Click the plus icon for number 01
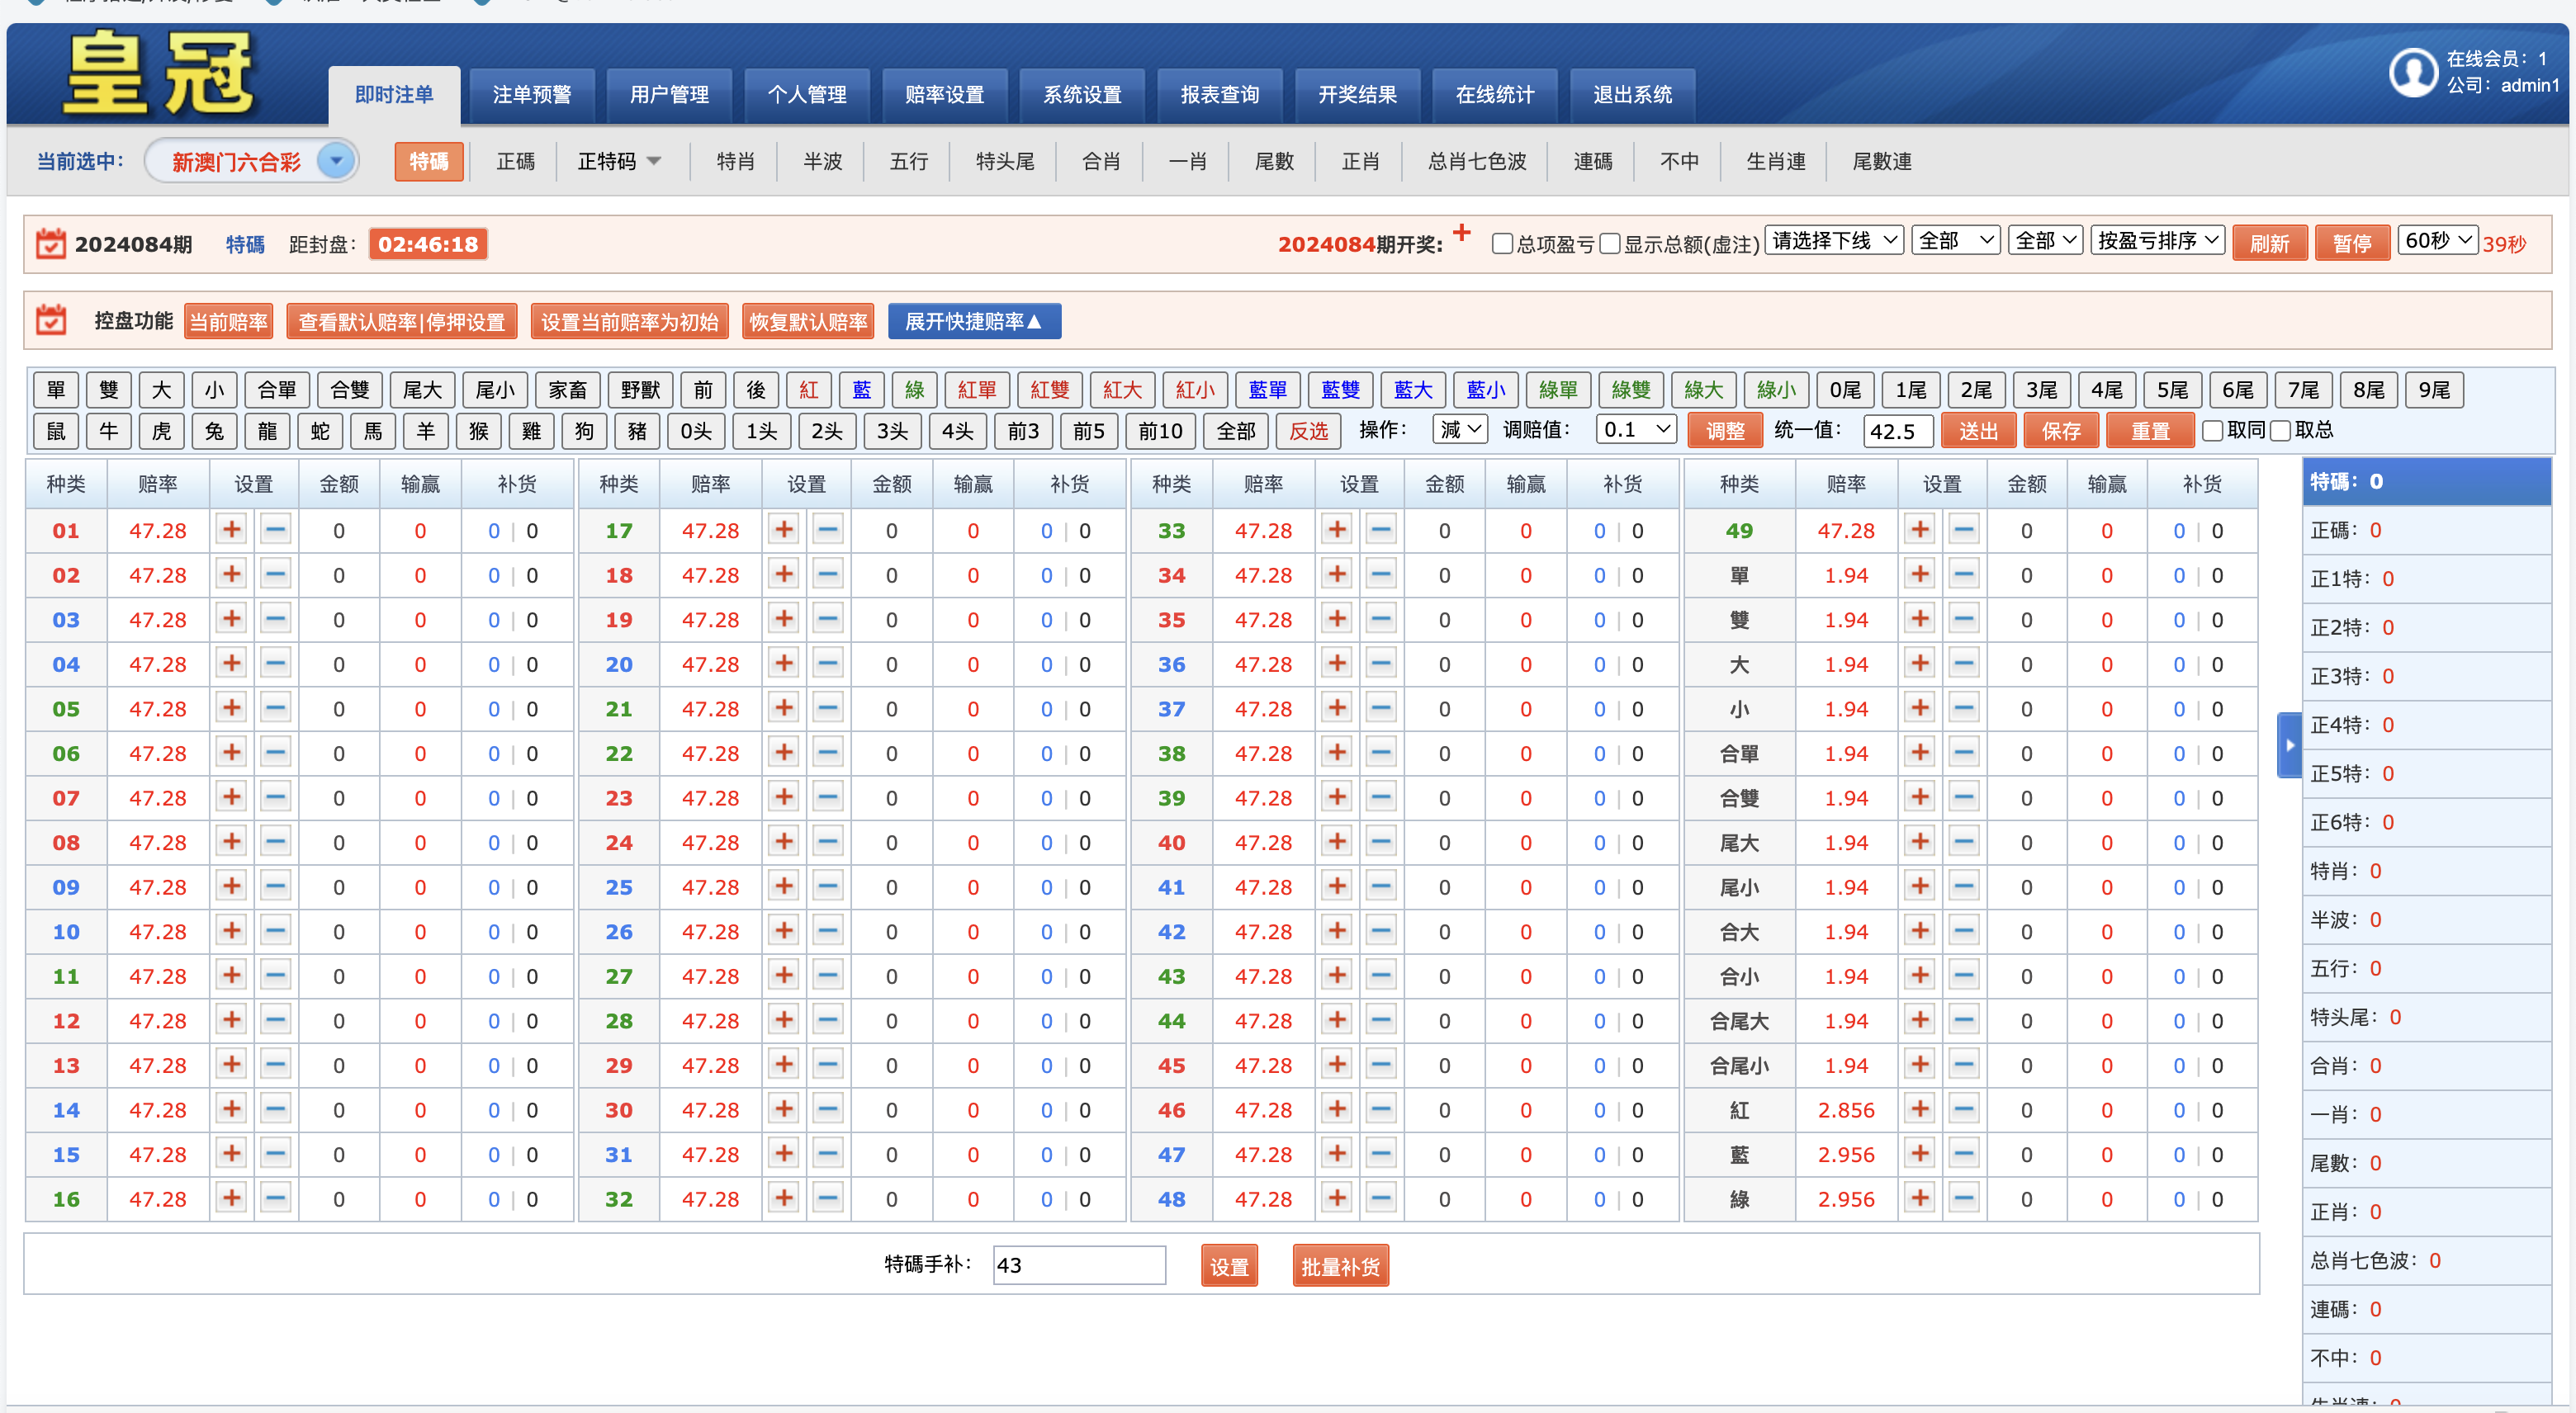2576x1413 pixels. tap(231, 529)
